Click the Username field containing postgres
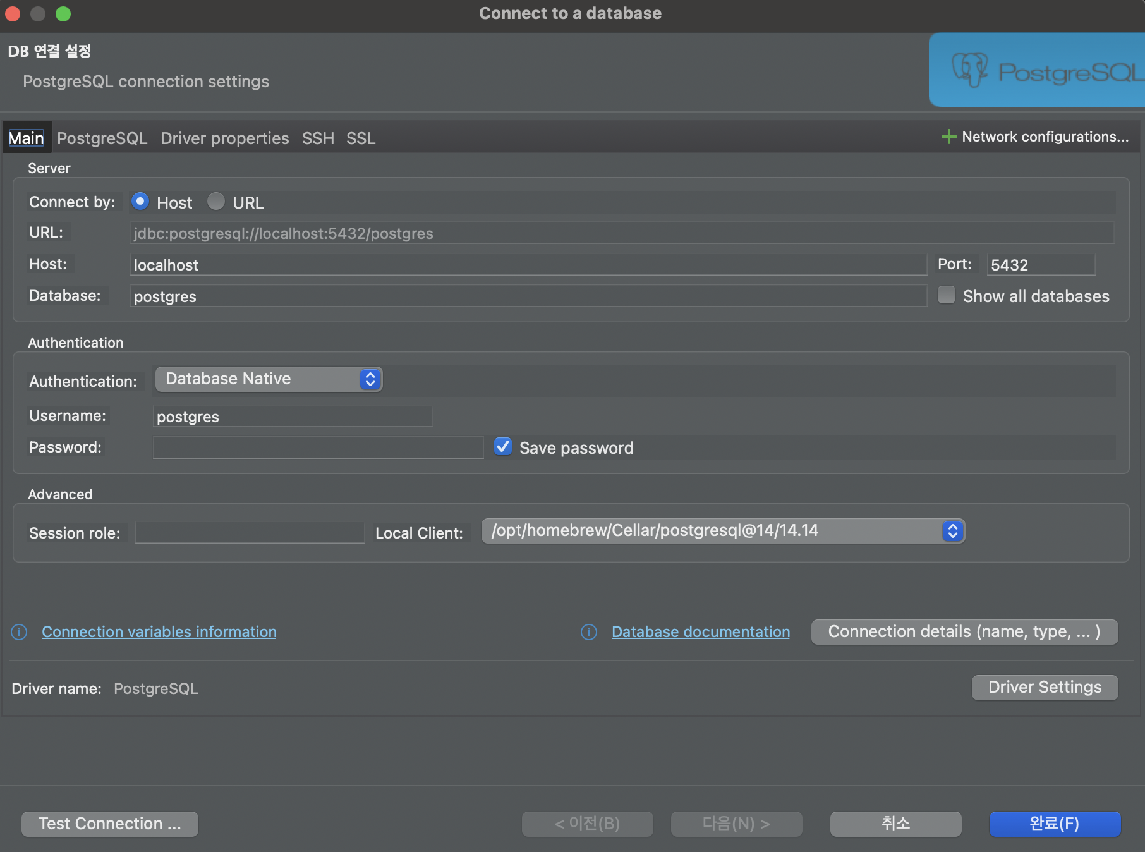This screenshot has height=852, width=1145. [293, 416]
